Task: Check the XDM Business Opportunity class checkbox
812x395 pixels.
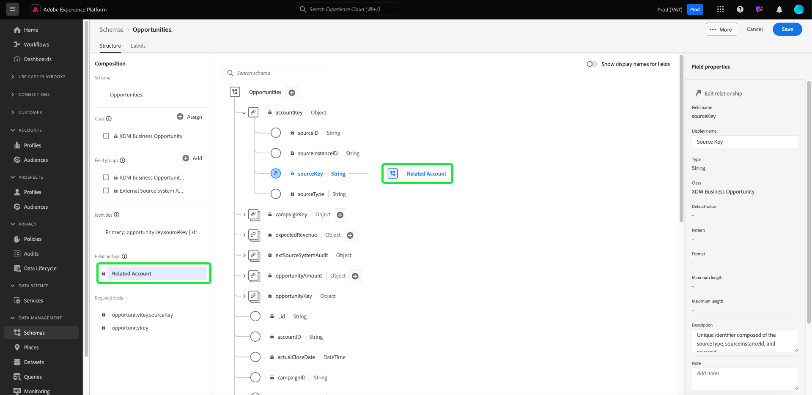Action: [106, 136]
